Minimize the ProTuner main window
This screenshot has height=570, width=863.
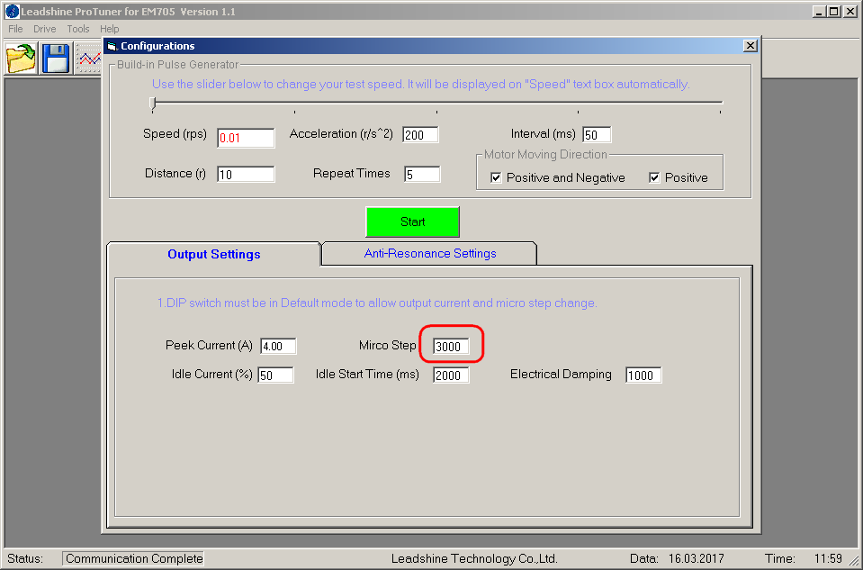tap(819, 11)
